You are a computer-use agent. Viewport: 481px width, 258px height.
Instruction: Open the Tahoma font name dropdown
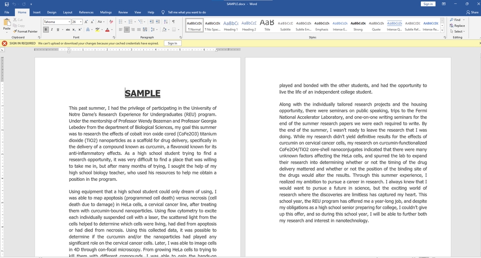[69, 22]
